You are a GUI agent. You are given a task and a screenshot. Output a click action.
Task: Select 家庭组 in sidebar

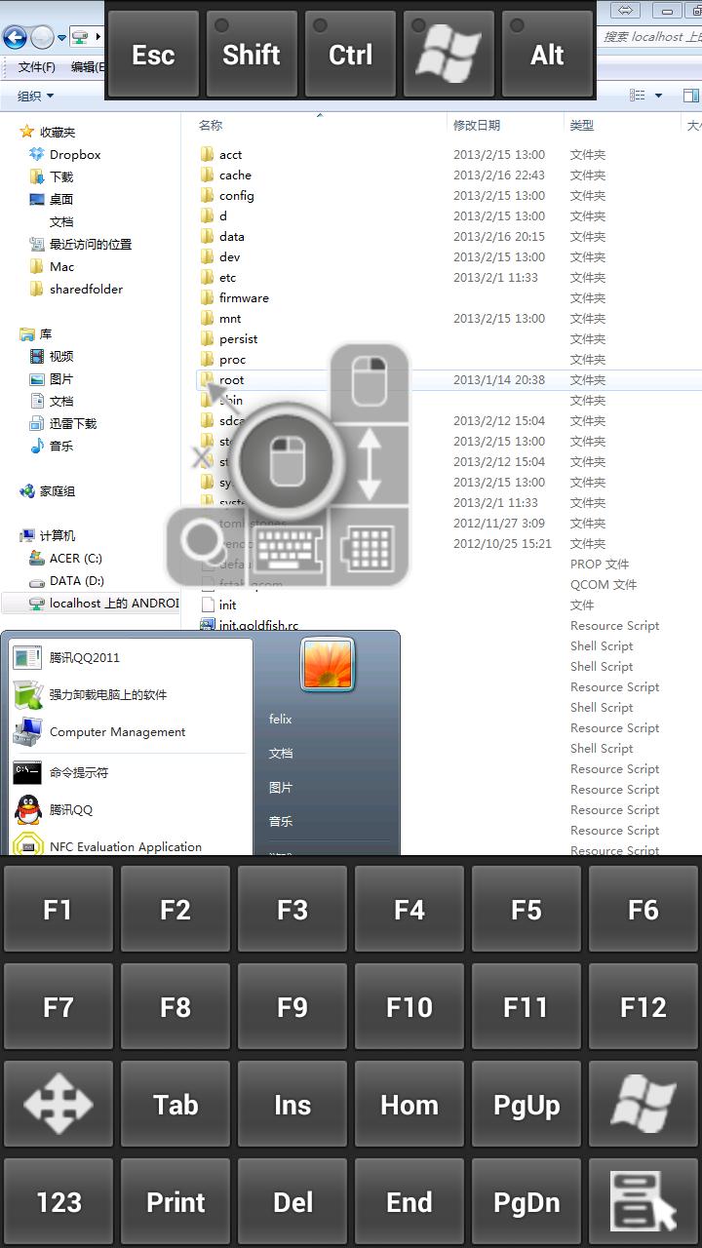pyautogui.click(x=57, y=491)
